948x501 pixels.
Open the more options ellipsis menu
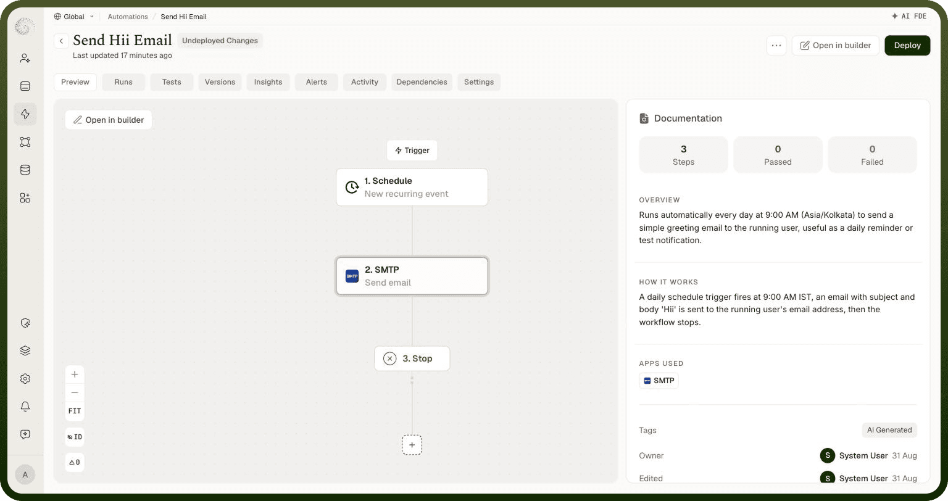coord(776,46)
